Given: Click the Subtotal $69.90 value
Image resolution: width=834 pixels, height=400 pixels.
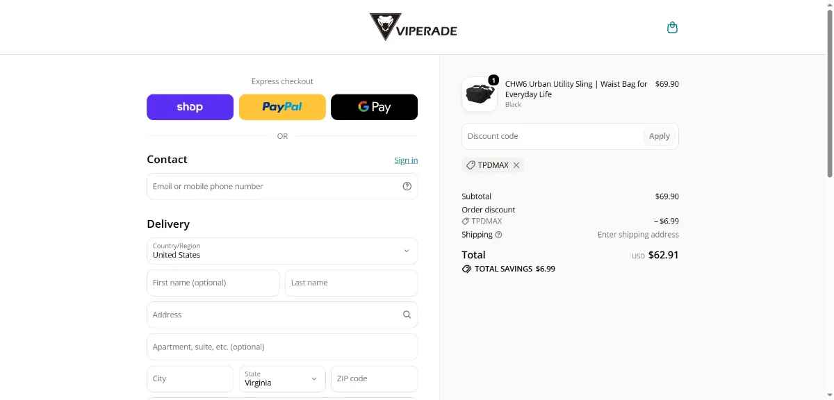Looking at the screenshot, I should (x=667, y=197).
